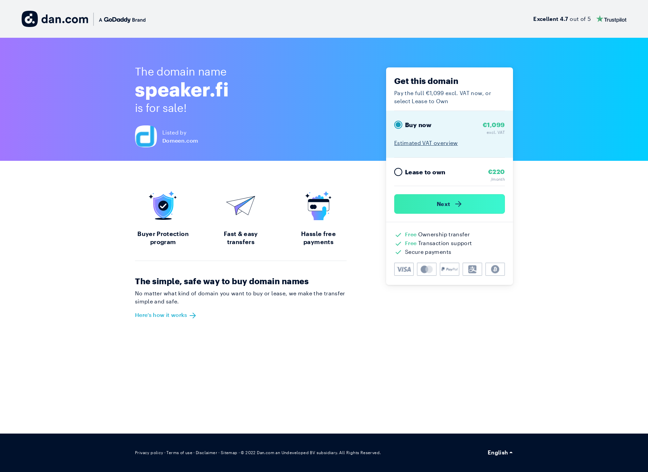
Task: Select the Lease to own radio button
Action: pyautogui.click(x=398, y=172)
